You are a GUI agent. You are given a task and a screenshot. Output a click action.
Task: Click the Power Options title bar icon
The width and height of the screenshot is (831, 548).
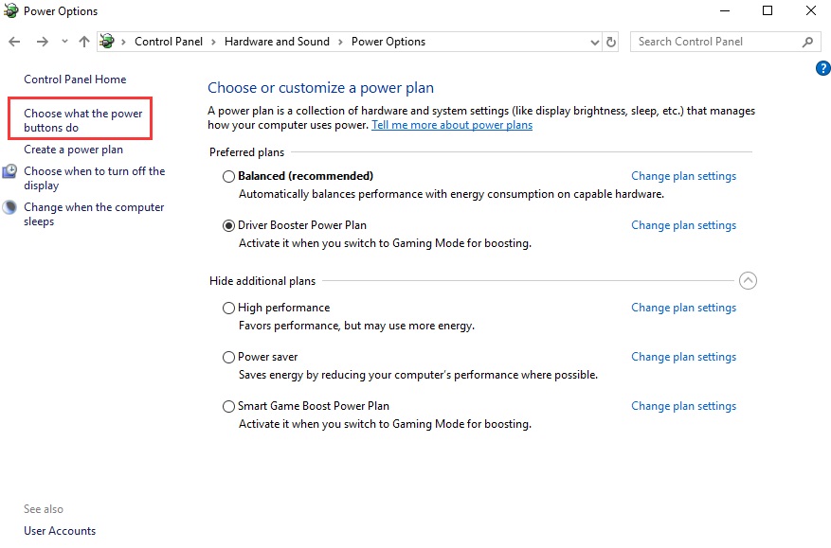[10, 10]
